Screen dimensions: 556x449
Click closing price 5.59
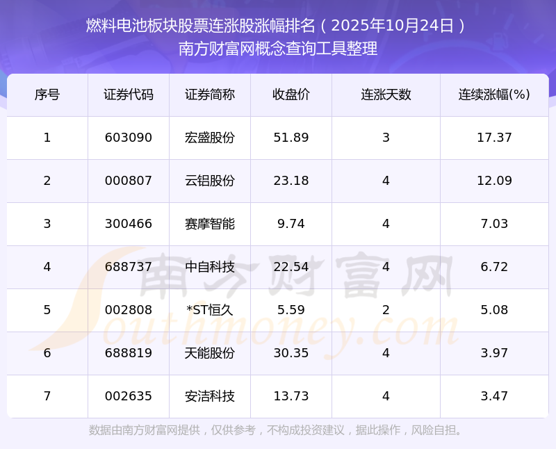pyautogui.click(x=291, y=310)
